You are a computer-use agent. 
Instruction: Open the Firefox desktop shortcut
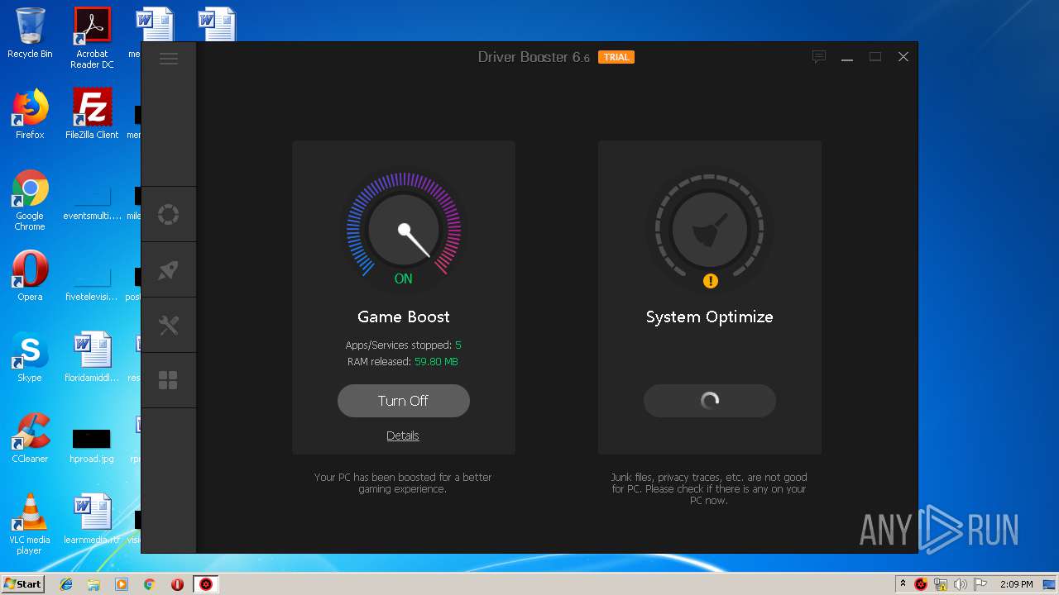point(30,113)
